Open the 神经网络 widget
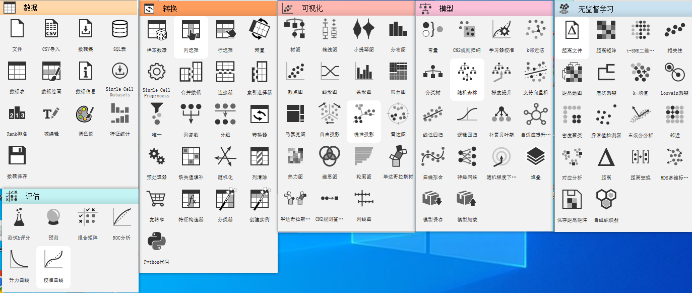Screen dimensions: 692x293 [467, 157]
